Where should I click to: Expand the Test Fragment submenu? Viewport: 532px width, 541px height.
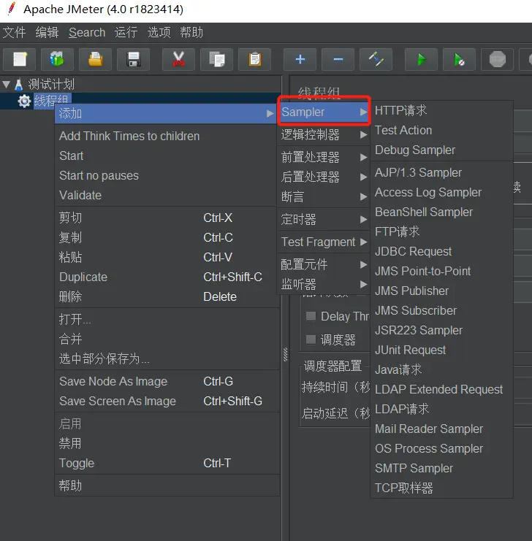pyautogui.click(x=324, y=242)
